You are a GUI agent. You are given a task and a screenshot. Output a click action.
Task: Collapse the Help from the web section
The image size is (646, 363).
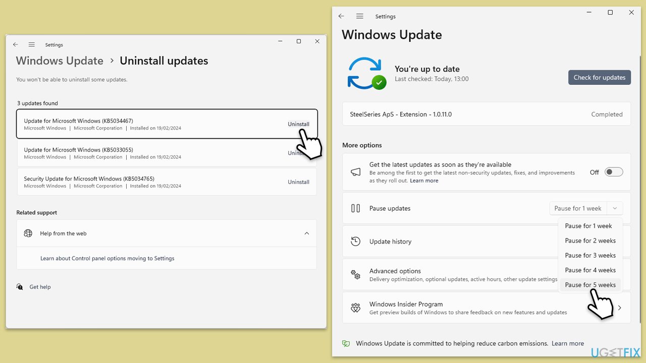(x=306, y=233)
